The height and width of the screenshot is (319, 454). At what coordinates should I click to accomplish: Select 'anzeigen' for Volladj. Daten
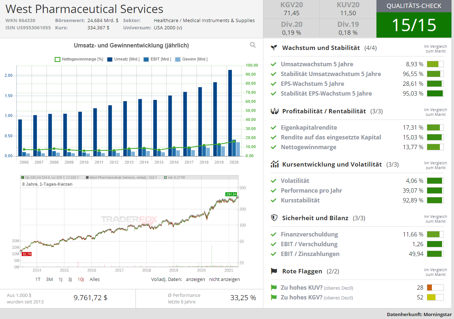195,279
